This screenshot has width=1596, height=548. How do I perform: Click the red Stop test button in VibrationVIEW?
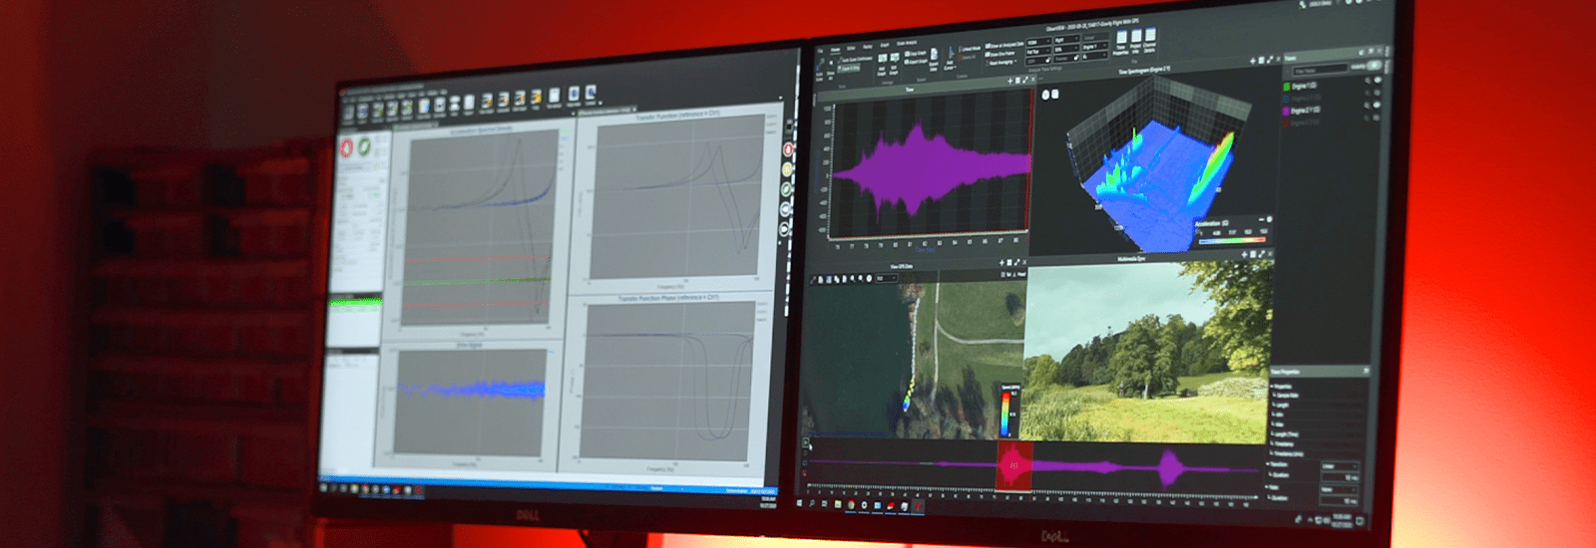(347, 148)
